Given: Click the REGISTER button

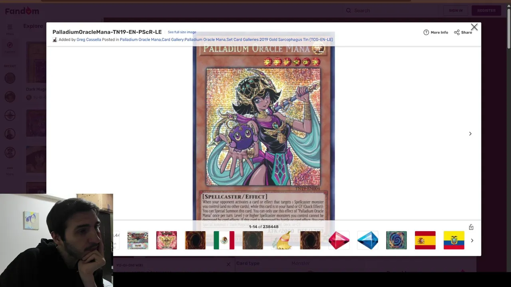Looking at the screenshot, I should [486, 10].
